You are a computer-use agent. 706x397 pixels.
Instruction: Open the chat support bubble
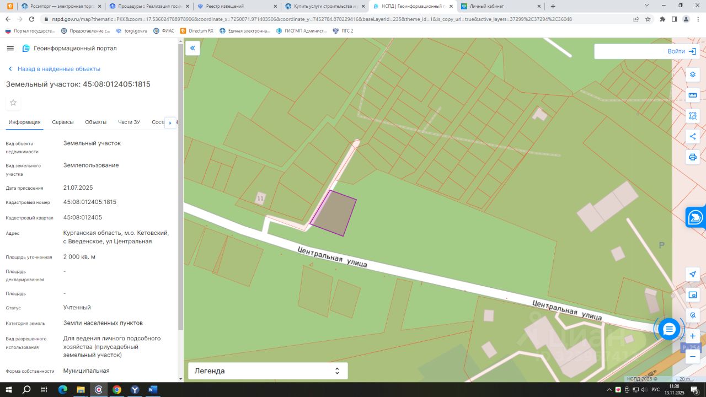point(669,329)
